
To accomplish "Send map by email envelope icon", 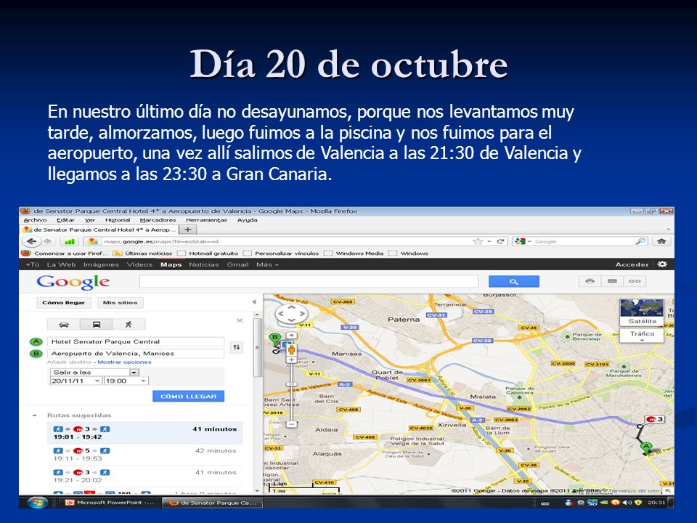I will [612, 281].
